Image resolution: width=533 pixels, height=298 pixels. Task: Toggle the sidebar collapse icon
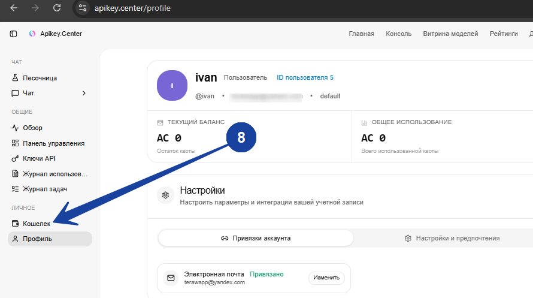pyautogui.click(x=13, y=34)
